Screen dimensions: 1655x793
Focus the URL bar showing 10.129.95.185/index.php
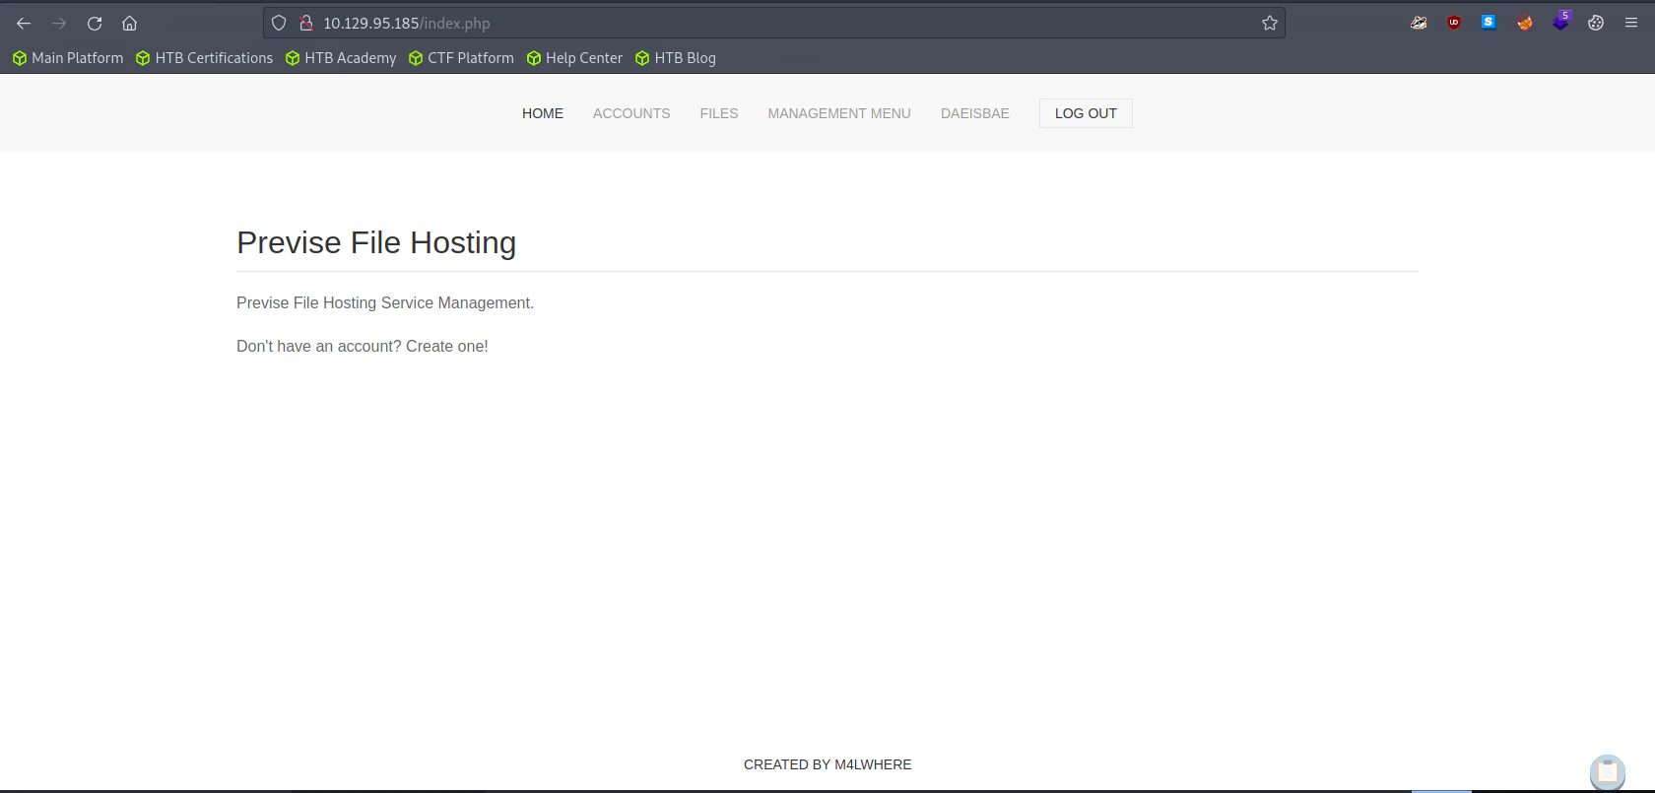point(774,23)
